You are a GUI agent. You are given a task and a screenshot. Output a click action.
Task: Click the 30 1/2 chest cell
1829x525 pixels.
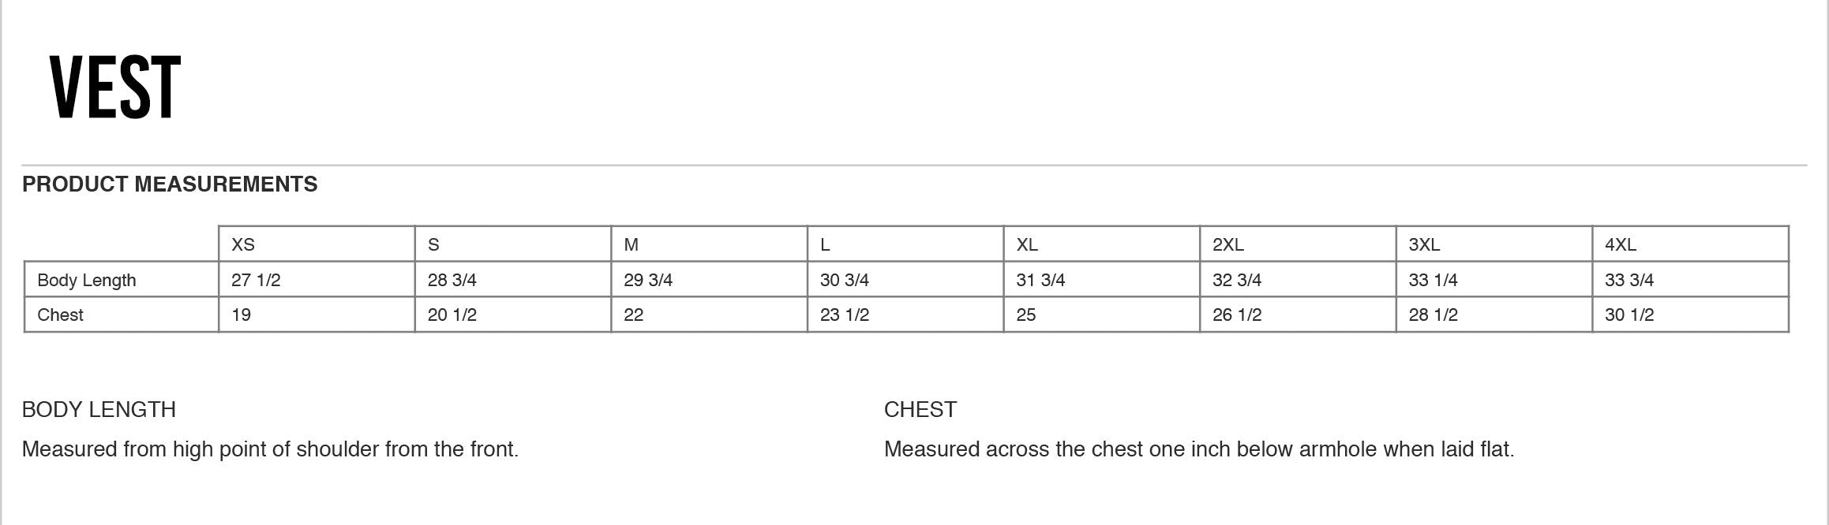(x=1629, y=315)
